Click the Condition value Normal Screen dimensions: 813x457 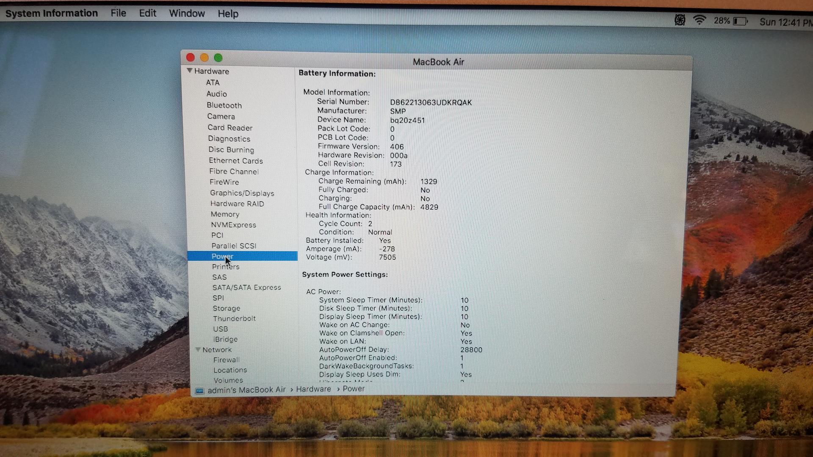(x=380, y=232)
